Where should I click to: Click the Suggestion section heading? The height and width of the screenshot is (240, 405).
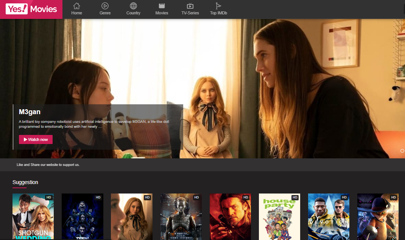pyautogui.click(x=25, y=182)
